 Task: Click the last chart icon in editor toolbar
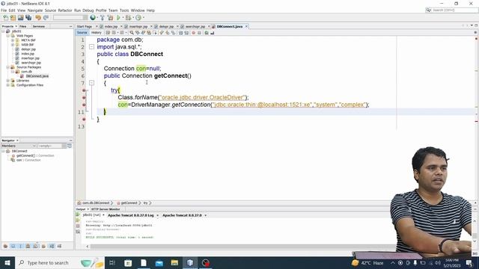click(213, 33)
